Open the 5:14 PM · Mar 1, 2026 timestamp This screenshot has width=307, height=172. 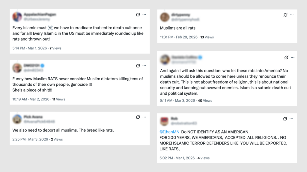[30, 48]
